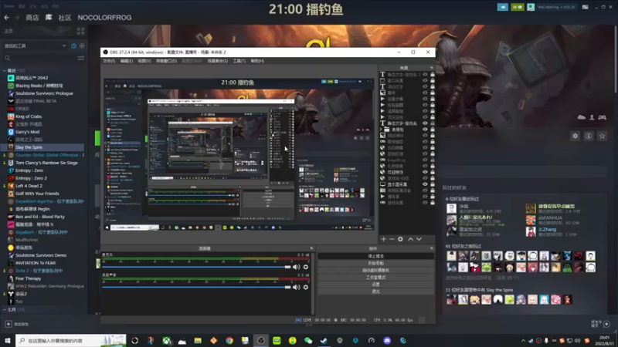The width and height of the screenshot is (618, 347).
Task: Open source properties gear in sources toolbar
Action: point(400,239)
